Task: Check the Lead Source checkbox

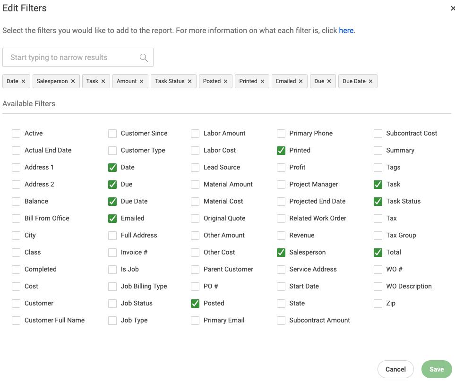Action: [x=195, y=168]
